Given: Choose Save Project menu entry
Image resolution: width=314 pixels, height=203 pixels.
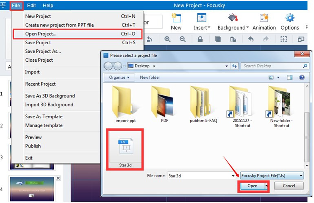Looking at the screenshot, I should point(77,43).
